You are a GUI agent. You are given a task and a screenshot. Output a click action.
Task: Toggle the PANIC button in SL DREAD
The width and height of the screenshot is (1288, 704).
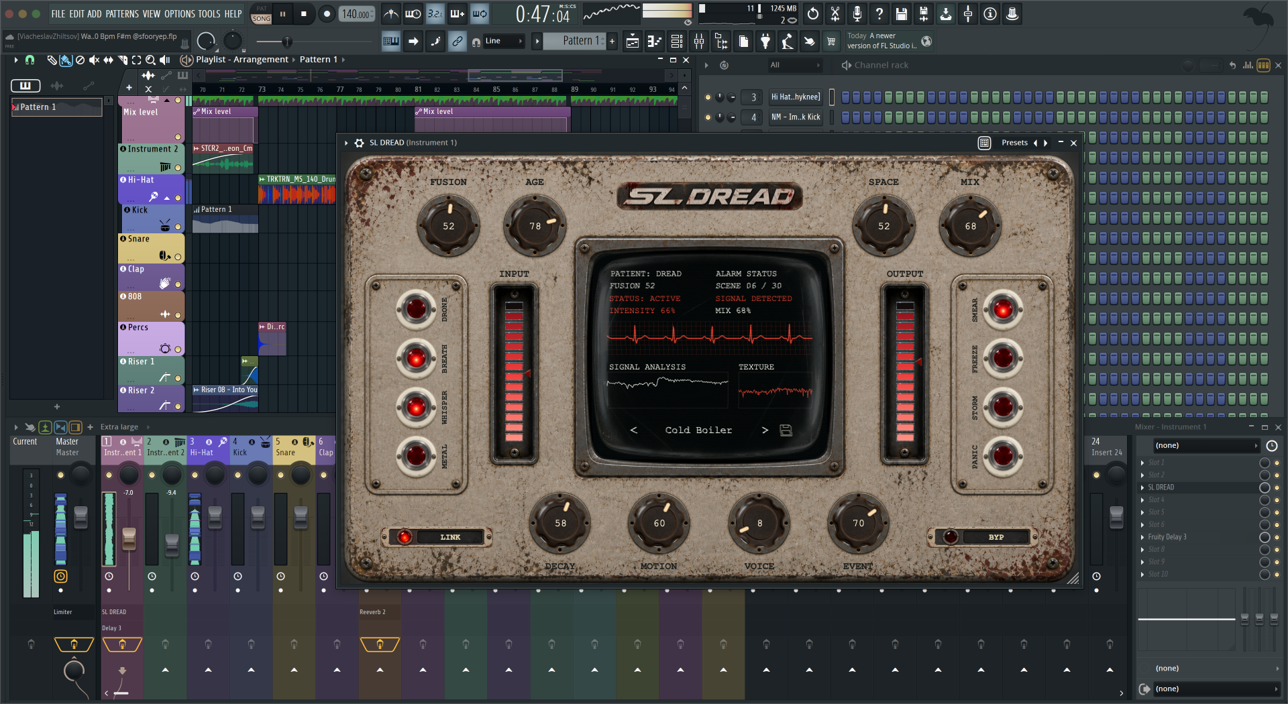(1003, 456)
